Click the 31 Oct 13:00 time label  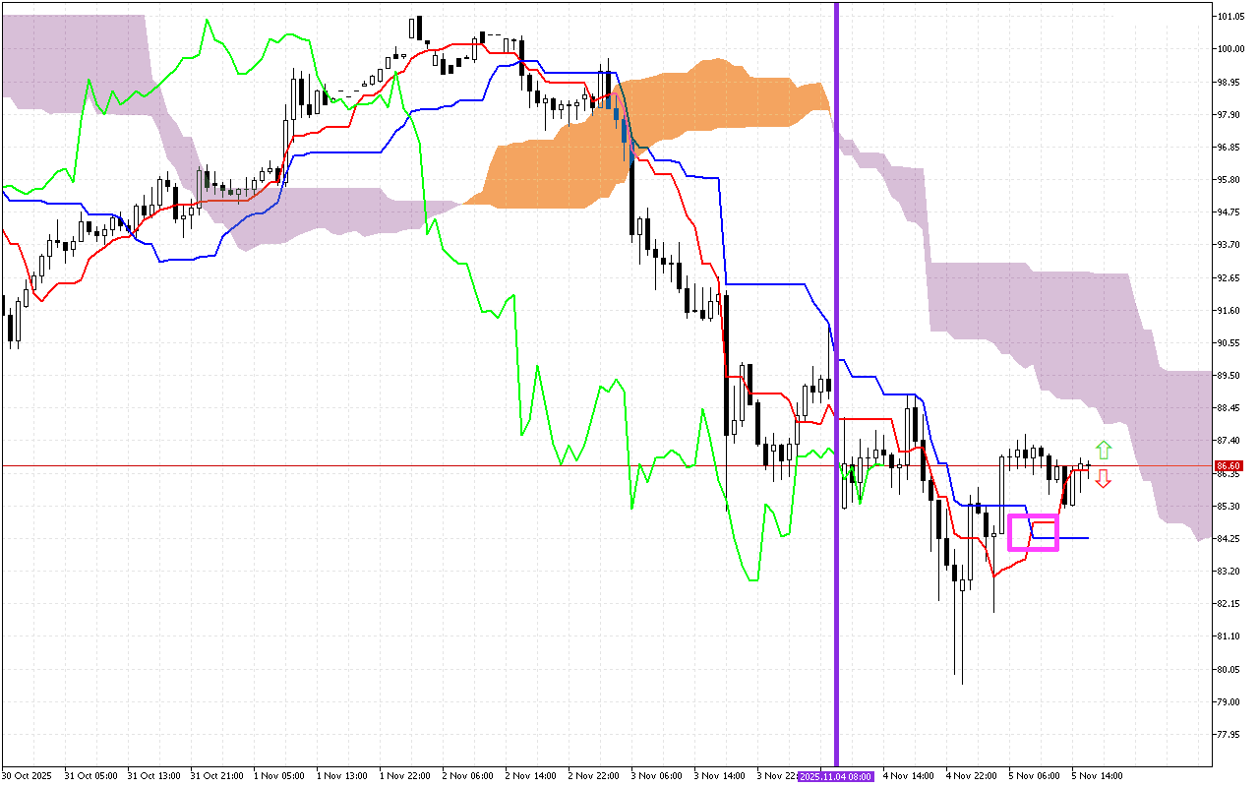pos(151,776)
